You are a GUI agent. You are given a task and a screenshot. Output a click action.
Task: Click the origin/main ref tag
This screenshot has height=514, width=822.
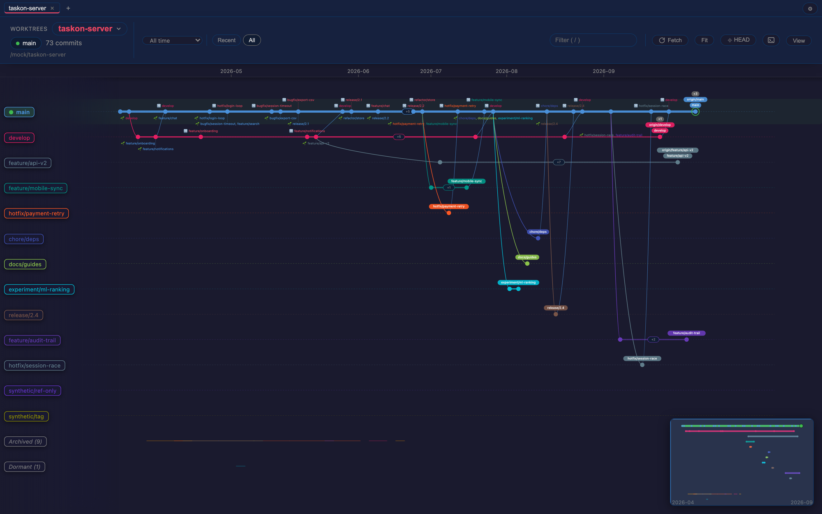pyautogui.click(x=695, y=100)
